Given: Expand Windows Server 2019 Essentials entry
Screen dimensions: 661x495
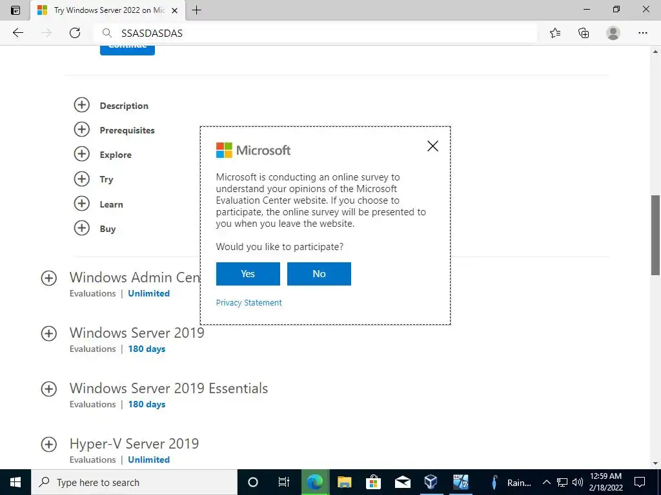Looking at the screenshot, I should click(49, 389).
